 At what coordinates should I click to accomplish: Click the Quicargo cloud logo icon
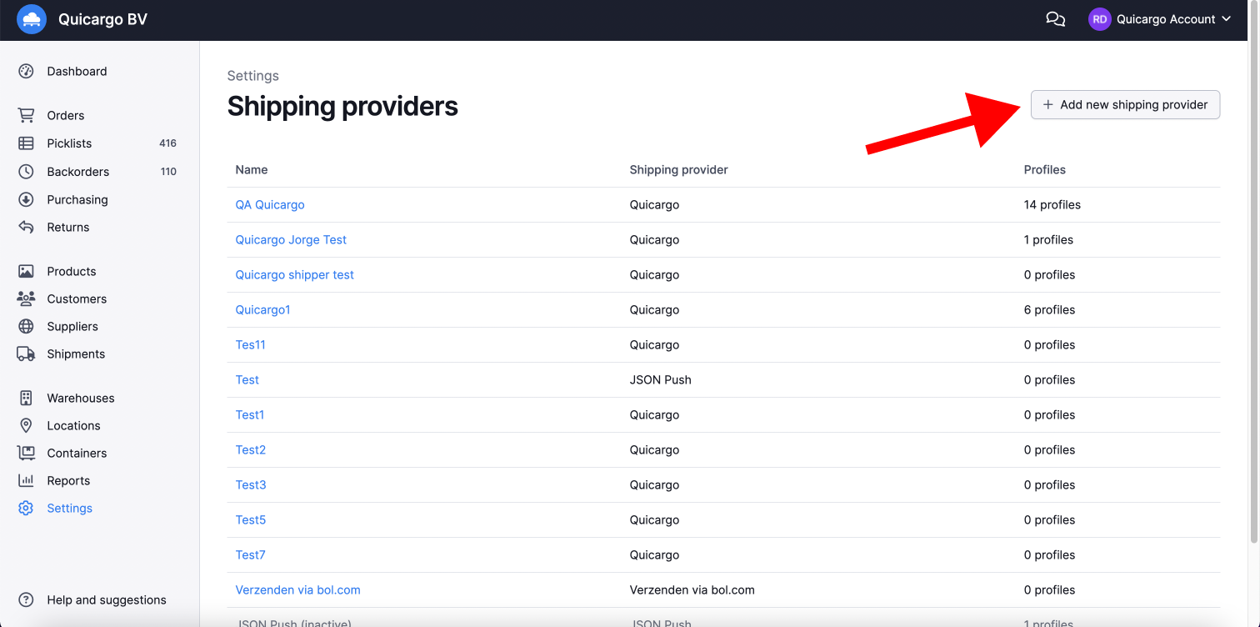32,19
